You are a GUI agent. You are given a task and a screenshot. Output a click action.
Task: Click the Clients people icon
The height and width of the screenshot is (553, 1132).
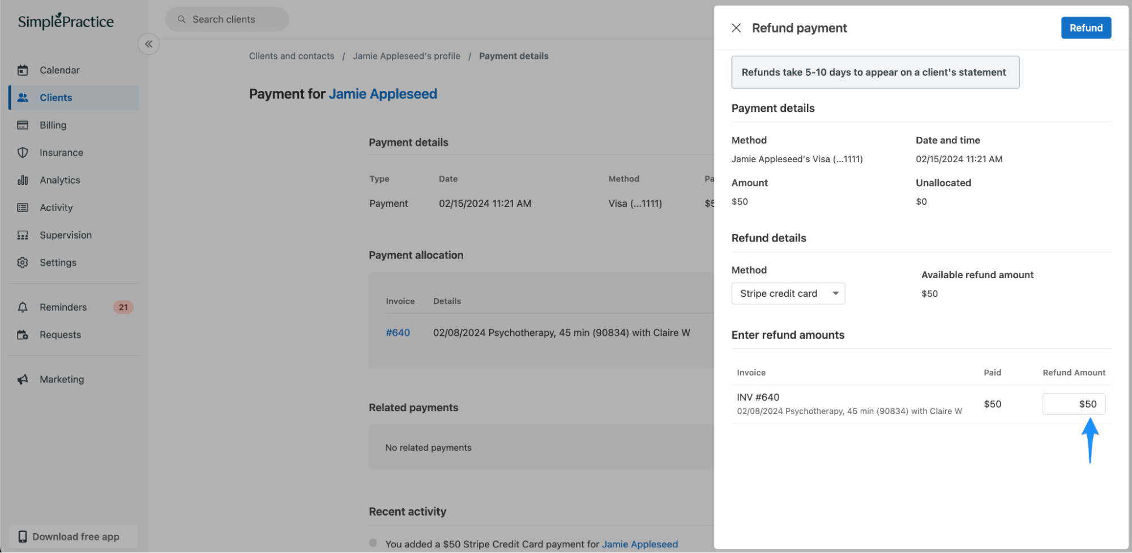[x=23, y=98]
